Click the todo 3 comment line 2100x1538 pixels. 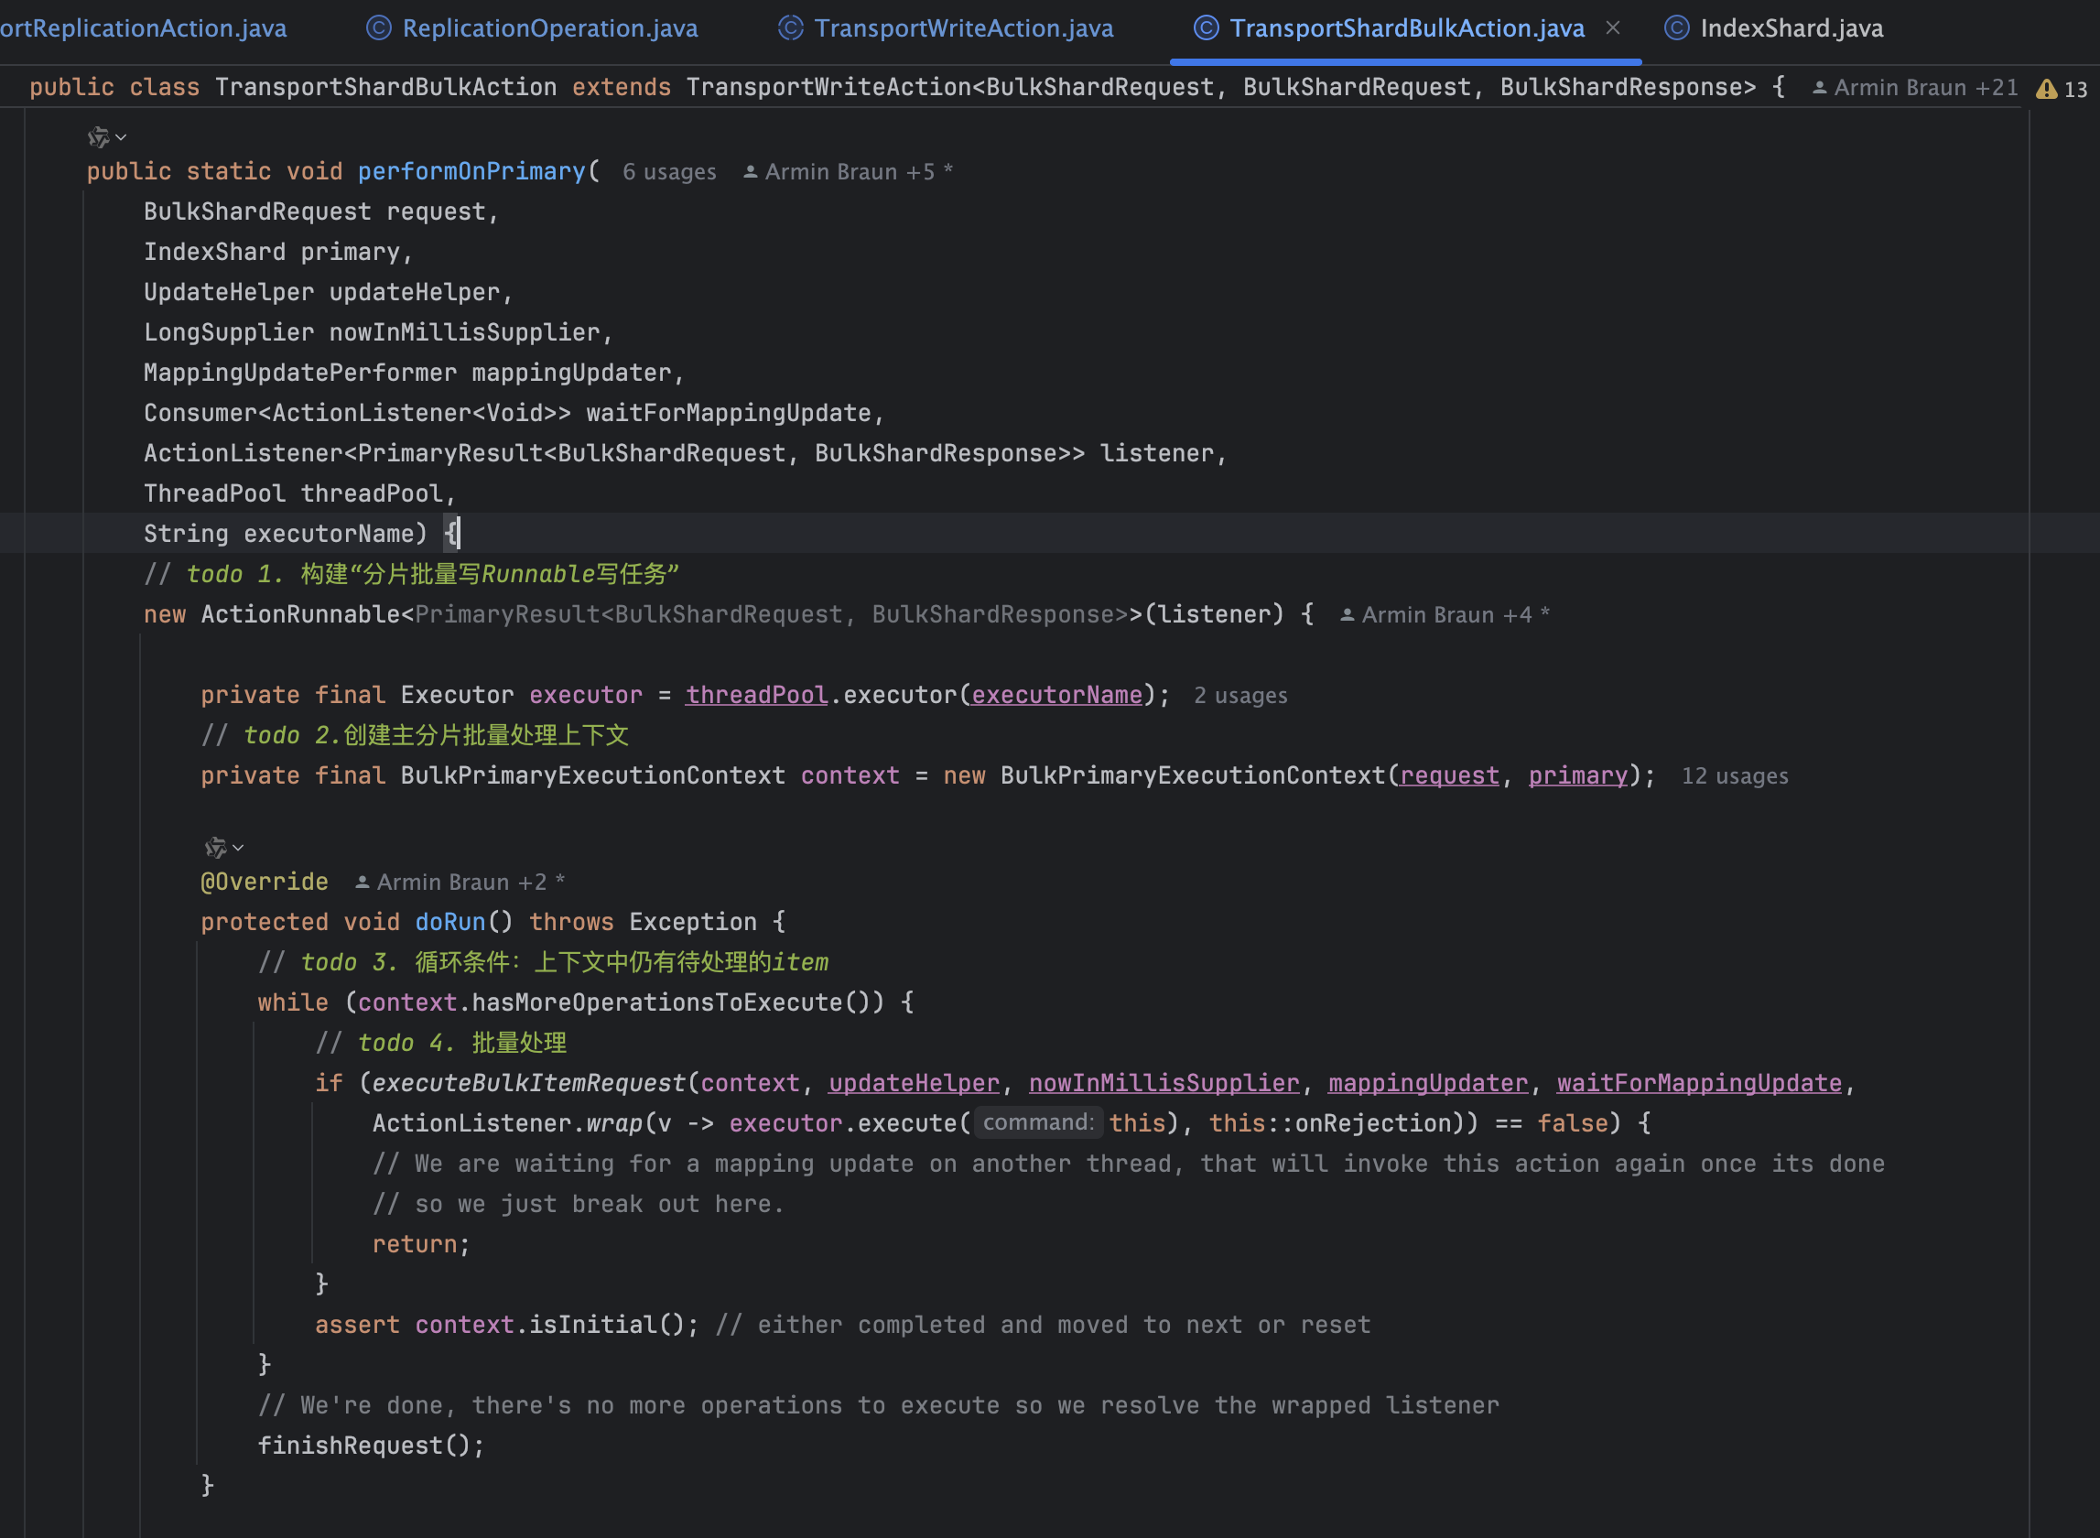click(x=544, y=963)
